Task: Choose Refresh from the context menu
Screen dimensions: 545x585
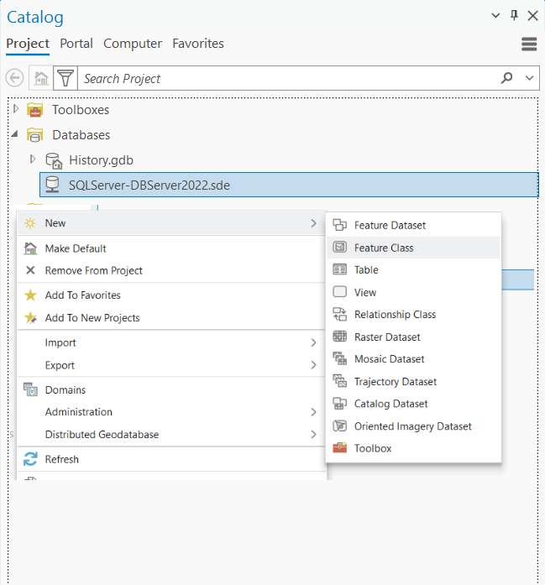Action: click(171, 459)
